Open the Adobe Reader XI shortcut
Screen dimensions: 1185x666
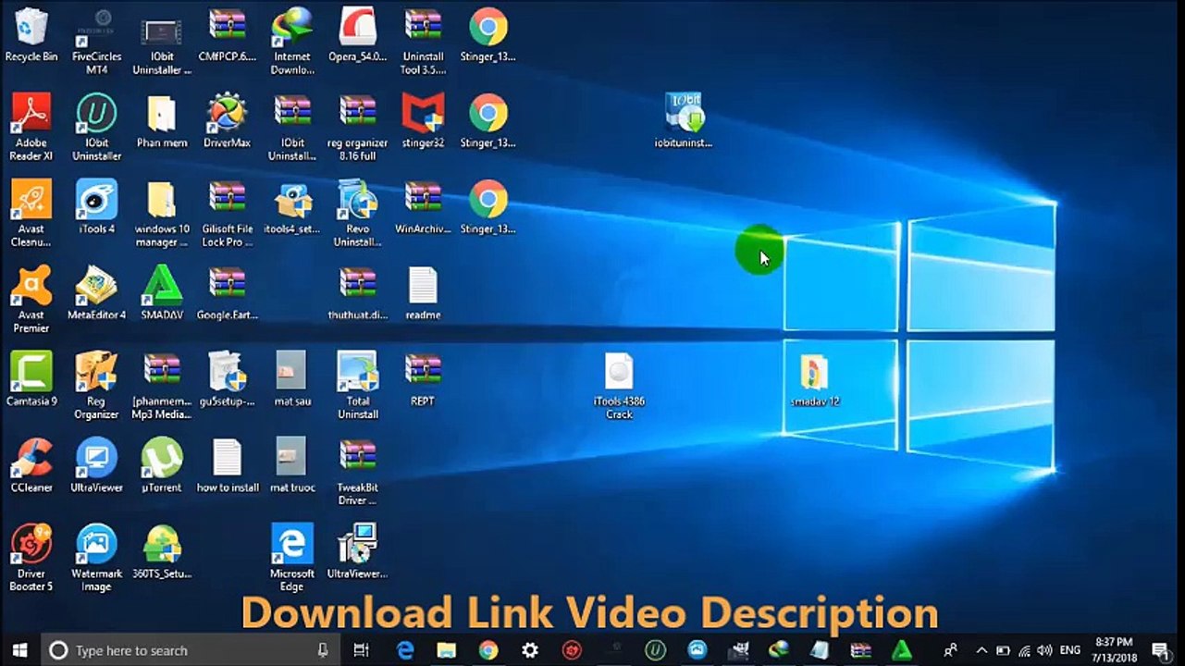click(x=31, y=128)
